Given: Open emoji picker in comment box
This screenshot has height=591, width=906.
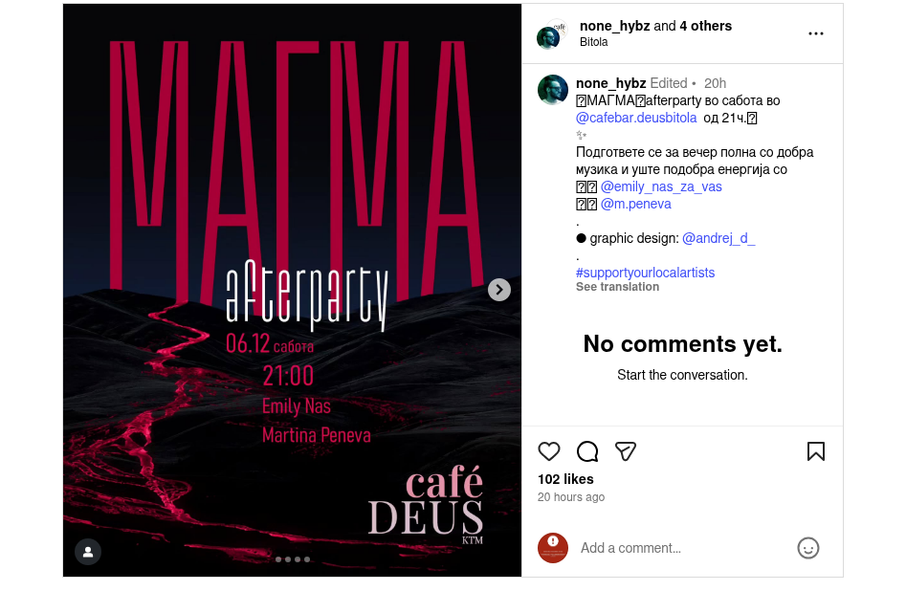Looking at the screenshot, I should [807, 548].
